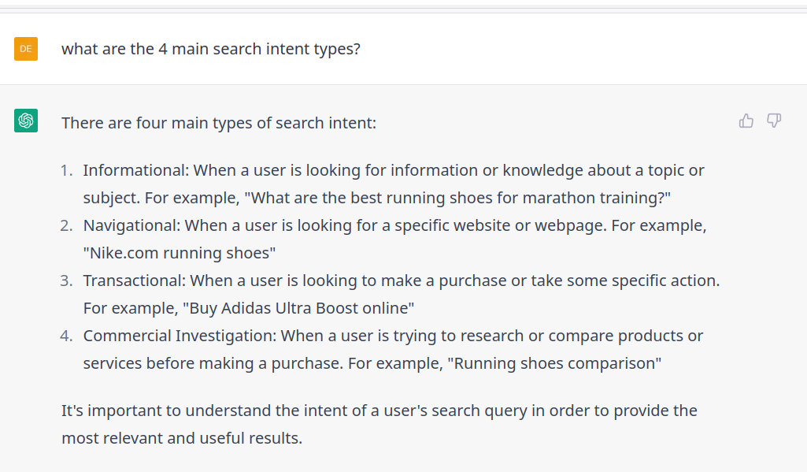Click the thumbs down icon
807x472 pixels.
[774, 121]
